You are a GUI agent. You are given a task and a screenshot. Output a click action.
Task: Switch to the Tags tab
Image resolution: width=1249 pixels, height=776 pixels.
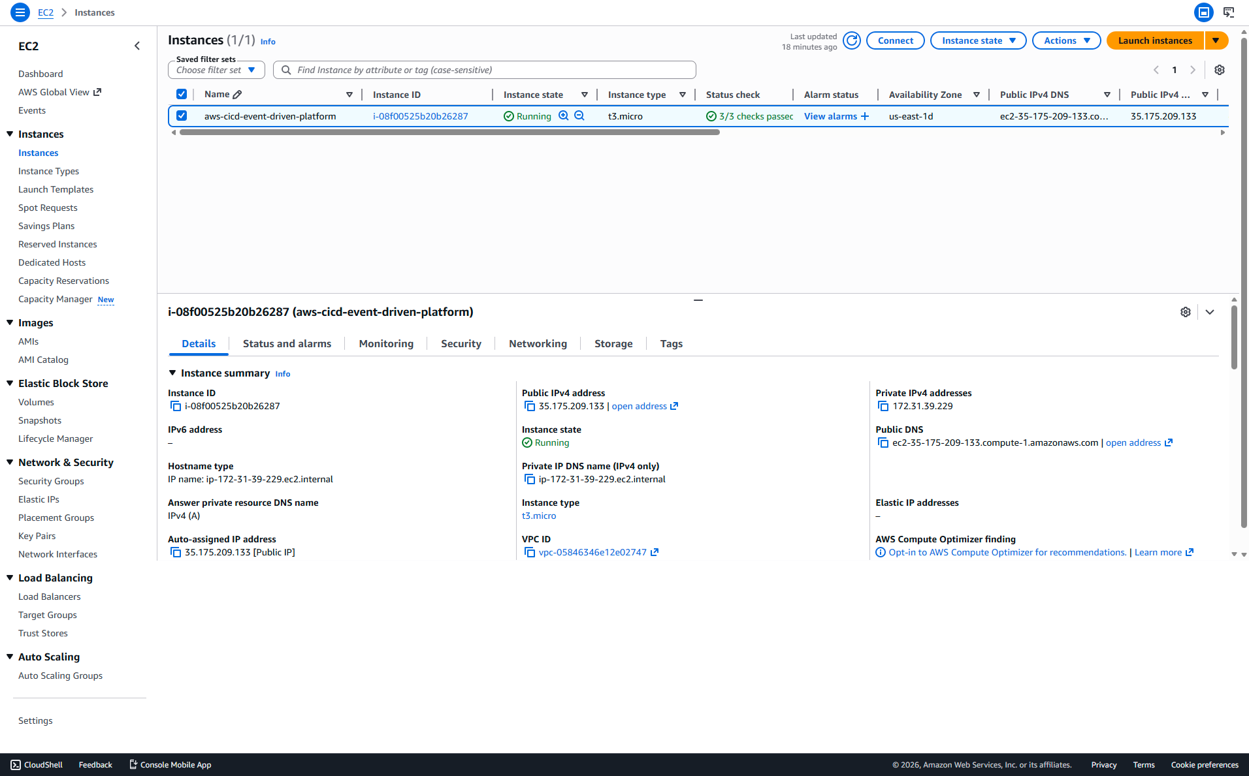point(671,344)
